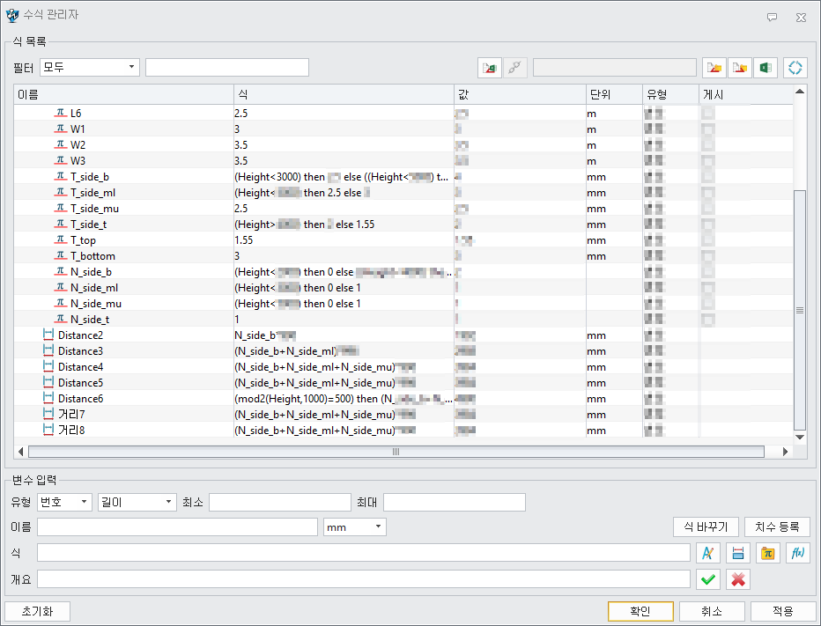Click the pencil-A text edit icon
Screen dimensions: 821x626
click(x=708, y=553)
